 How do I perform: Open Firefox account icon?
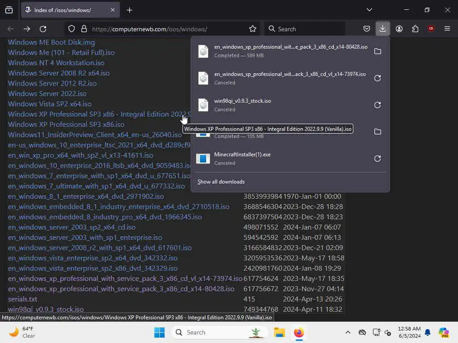[399, 29]
